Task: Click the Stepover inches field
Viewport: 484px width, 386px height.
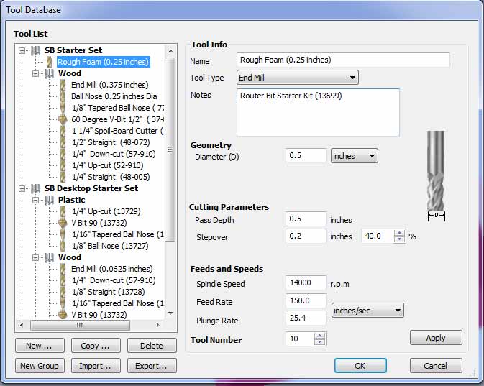Action: pos(306,236)
